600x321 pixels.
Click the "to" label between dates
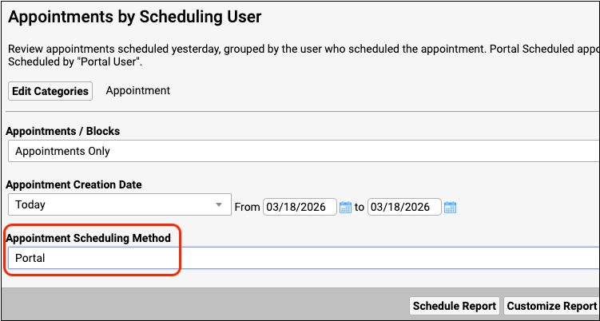coord(360,208)
